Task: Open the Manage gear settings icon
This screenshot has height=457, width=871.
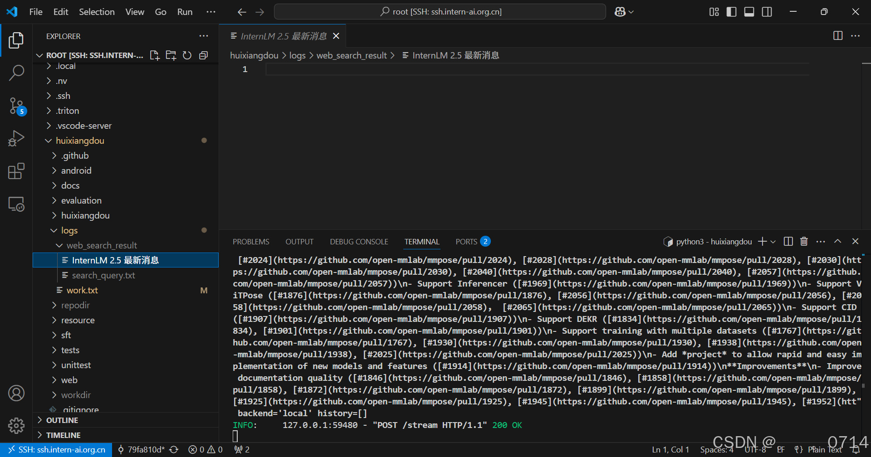Action: click(x=16, y=426)
